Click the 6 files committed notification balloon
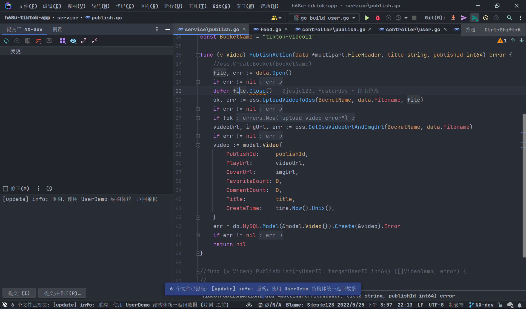 [x=263, y=289]
